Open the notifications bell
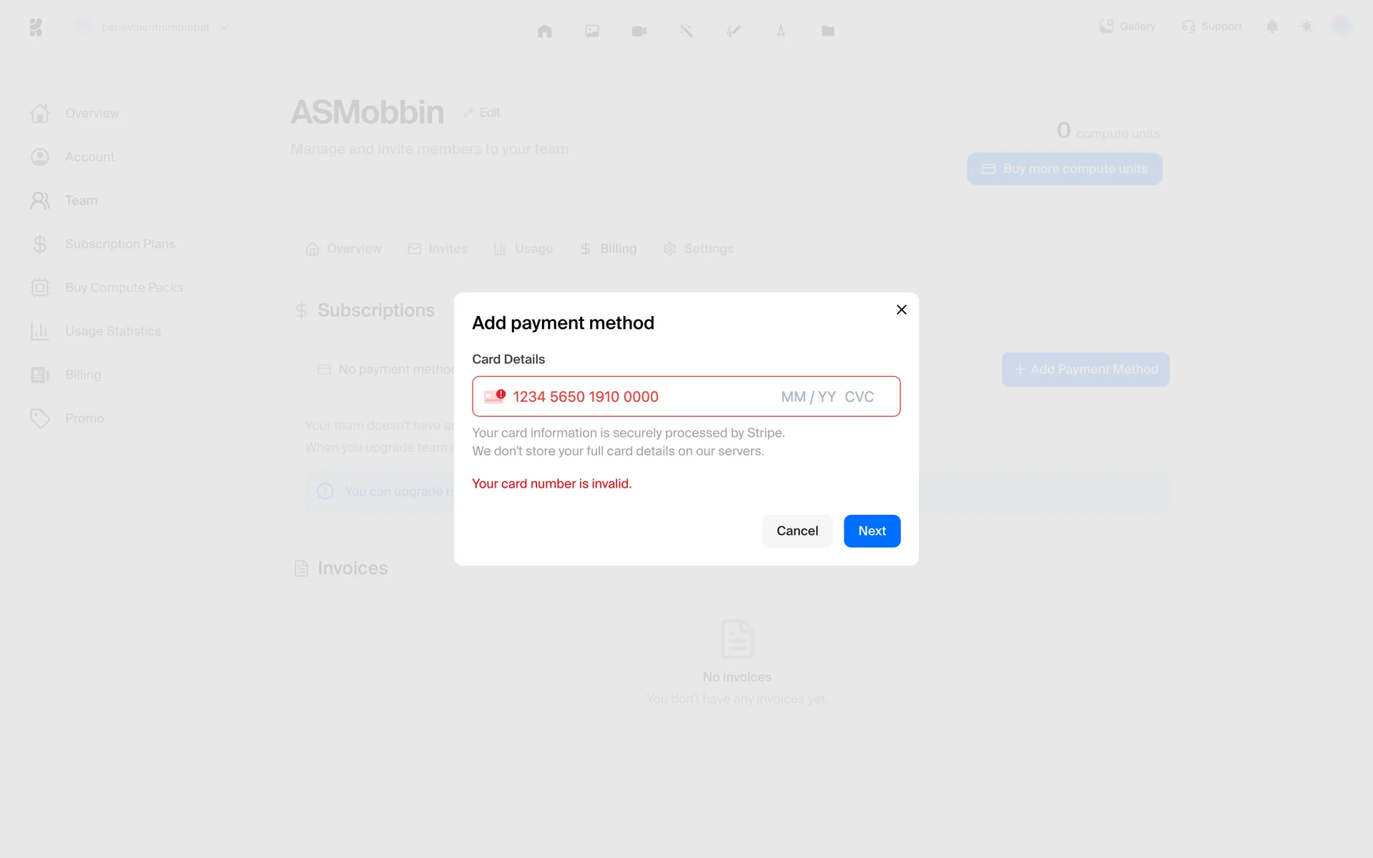The image size is (1373, 858). 1272,26
